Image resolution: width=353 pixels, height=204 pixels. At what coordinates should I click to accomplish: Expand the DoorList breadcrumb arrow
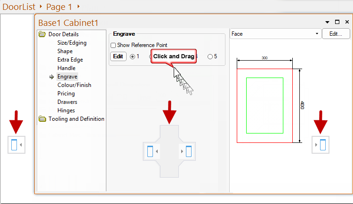coord(41,7)
